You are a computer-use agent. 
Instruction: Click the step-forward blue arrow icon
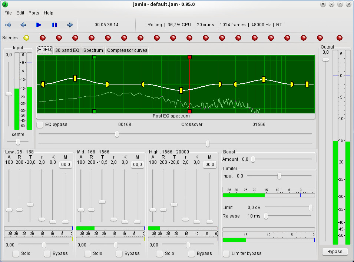[x=70, y=25]
